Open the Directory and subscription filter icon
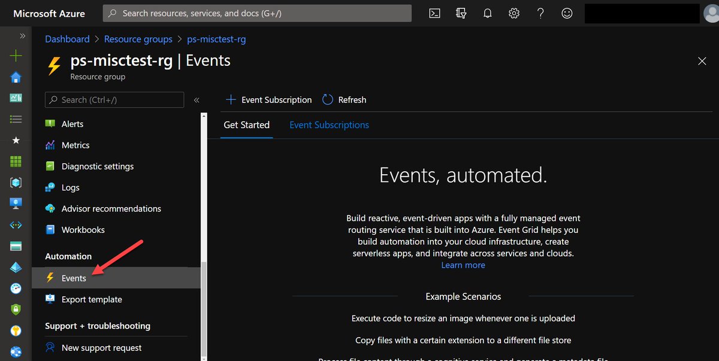Image resolution: width=719 pixels, height=361 pixels. pyautogui.click(x=461, y=13)
